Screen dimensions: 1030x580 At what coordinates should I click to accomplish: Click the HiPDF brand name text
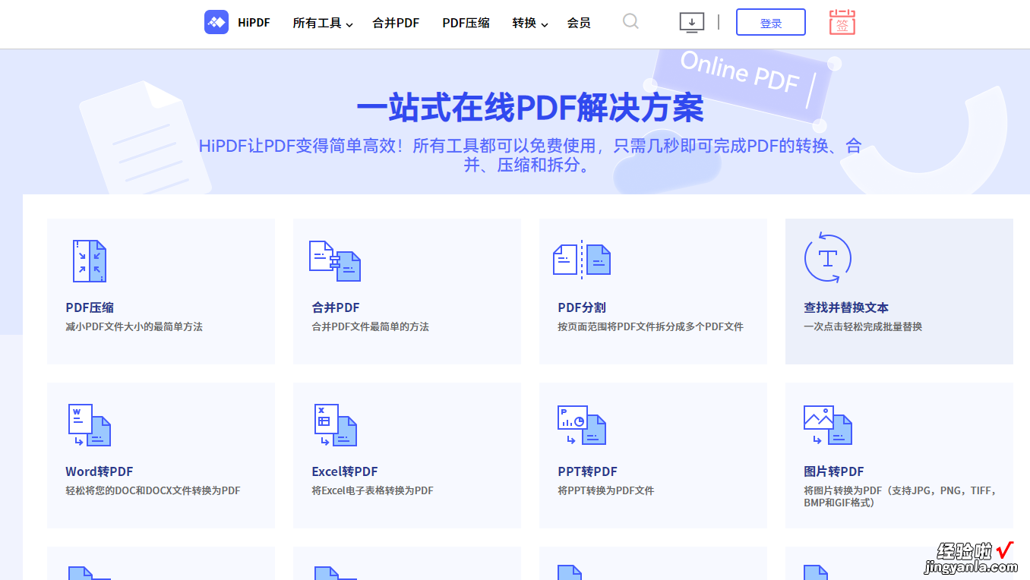click(254, 23)
